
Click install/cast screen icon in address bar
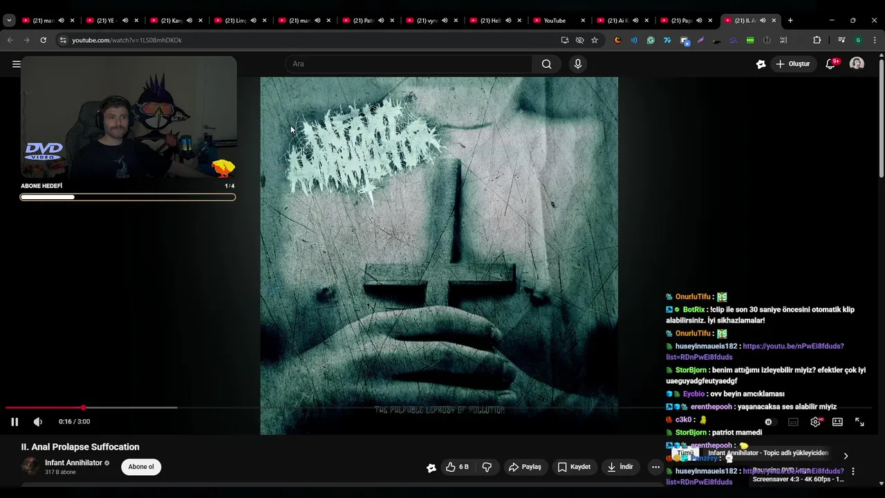click(x=565, y=40)
